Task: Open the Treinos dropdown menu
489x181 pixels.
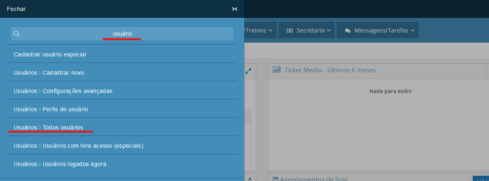Action: [260, 30]
